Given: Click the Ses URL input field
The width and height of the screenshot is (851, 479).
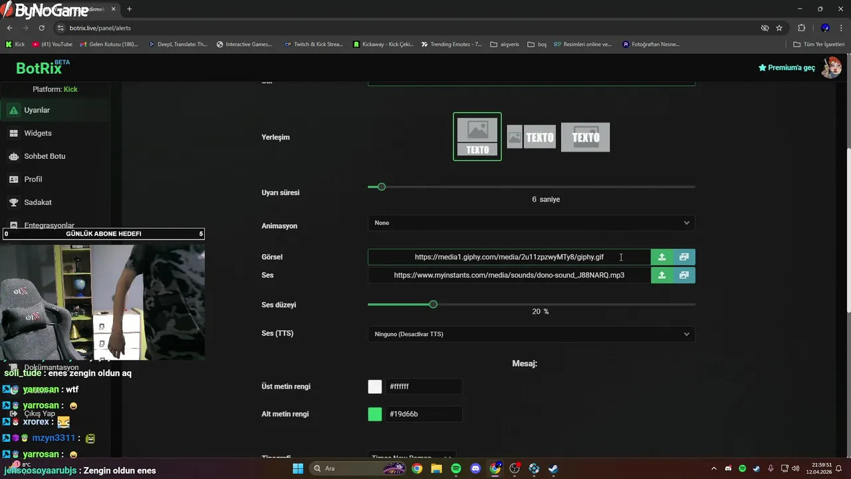Looking at the screenshot, I should pyautogui.click(x=509, y=275).
